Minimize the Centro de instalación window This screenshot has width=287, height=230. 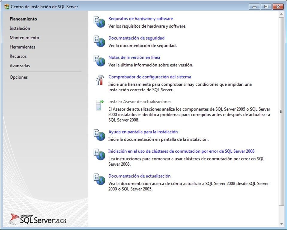[x=254, y=7]
